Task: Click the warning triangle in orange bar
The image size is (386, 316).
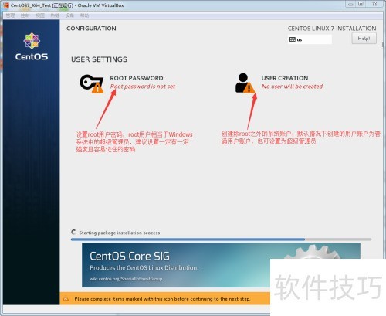Action: (x=66, y=299)
